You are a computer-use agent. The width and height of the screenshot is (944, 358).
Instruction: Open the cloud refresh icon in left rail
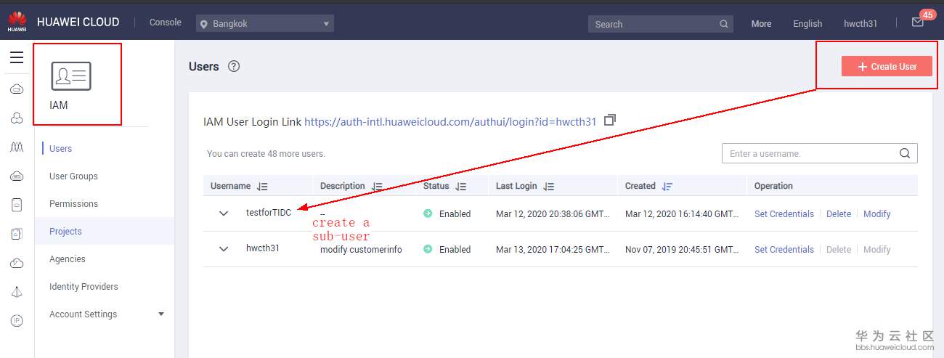17,263
